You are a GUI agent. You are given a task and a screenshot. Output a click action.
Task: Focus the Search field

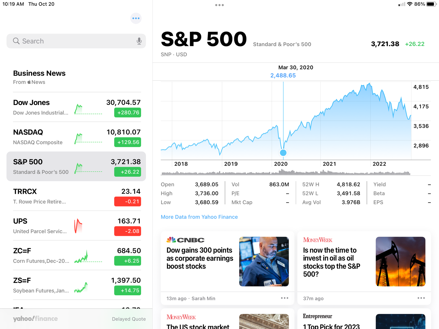[x=76, y=41]
